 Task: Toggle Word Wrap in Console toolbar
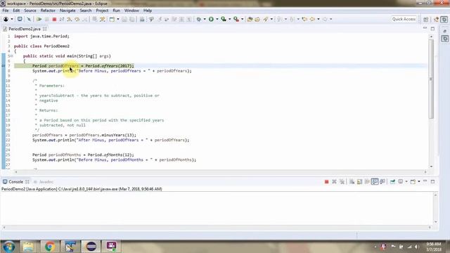tap(367, 181)
